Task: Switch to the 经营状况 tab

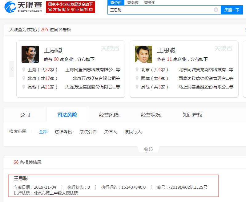Action: point(151,115)
